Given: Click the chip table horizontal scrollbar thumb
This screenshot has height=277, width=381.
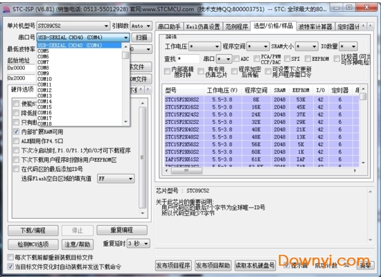Looking at the screenshot, I should [x=186, y=170].
